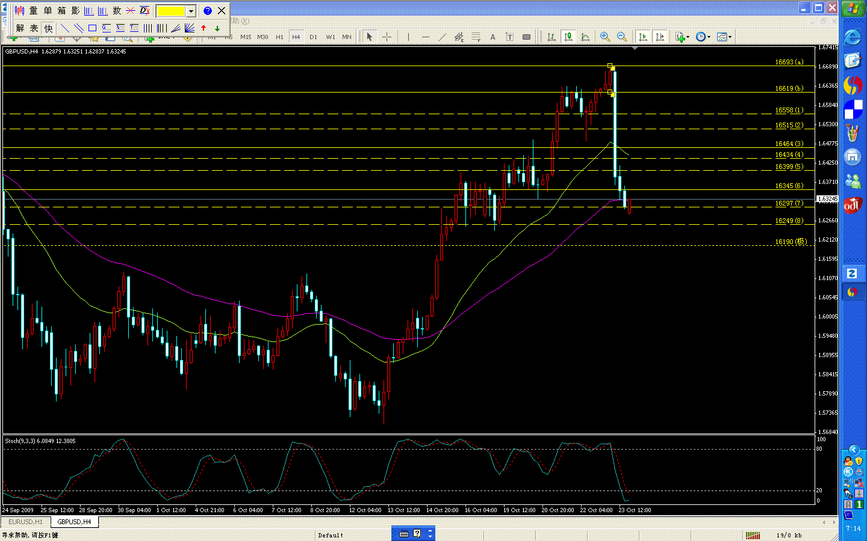Switch to the M30 timeframe
Viewport: 867px width, 541px height.
(x=263, y=37)
